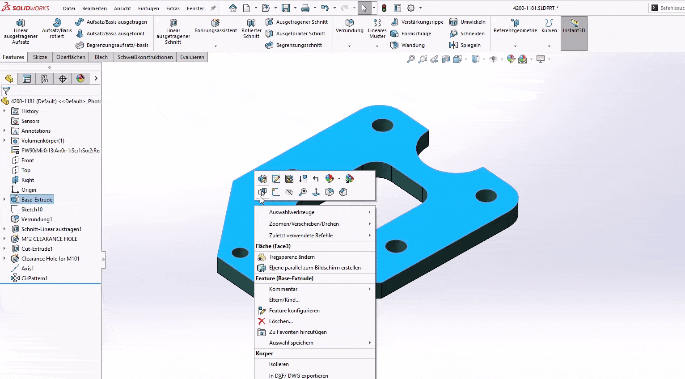685x379 pixels.
Task: Click the Zoom to Fit magnifier icon
Action: pos(410,59)
